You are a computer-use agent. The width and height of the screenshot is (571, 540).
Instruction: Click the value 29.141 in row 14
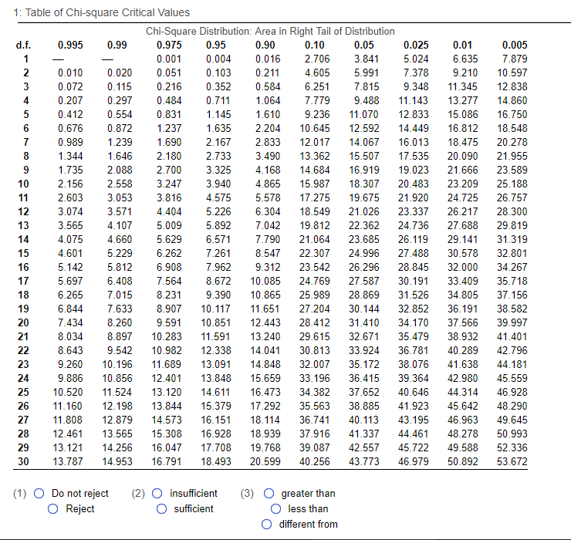coord(462,240)
